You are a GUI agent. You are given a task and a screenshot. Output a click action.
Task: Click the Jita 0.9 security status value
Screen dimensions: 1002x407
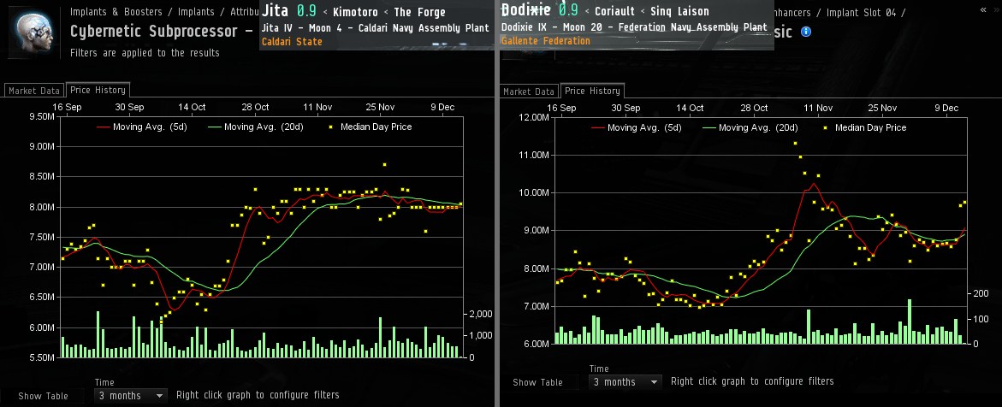305,12
